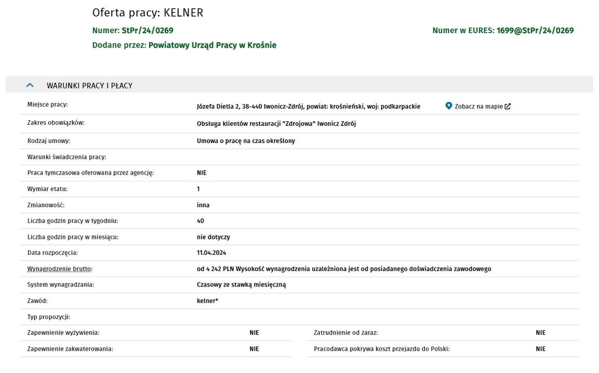Click the NIE value for Zatrudnienie od zaraz
This screenshot has height=373, width=599.
pos(540,333)
